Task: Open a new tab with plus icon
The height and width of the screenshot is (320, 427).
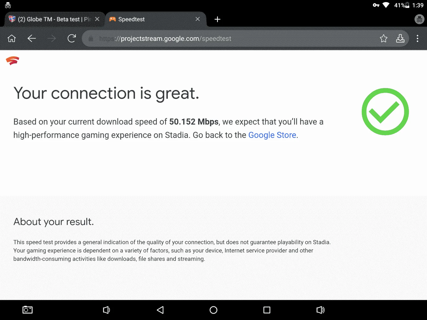Action: [217, 19]
